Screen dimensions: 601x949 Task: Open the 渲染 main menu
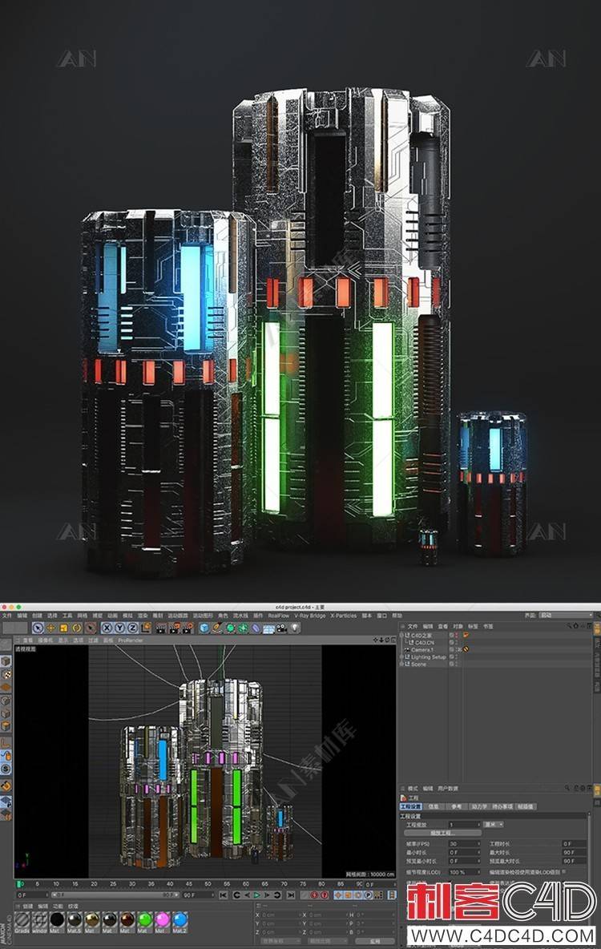tap(143, 616)
